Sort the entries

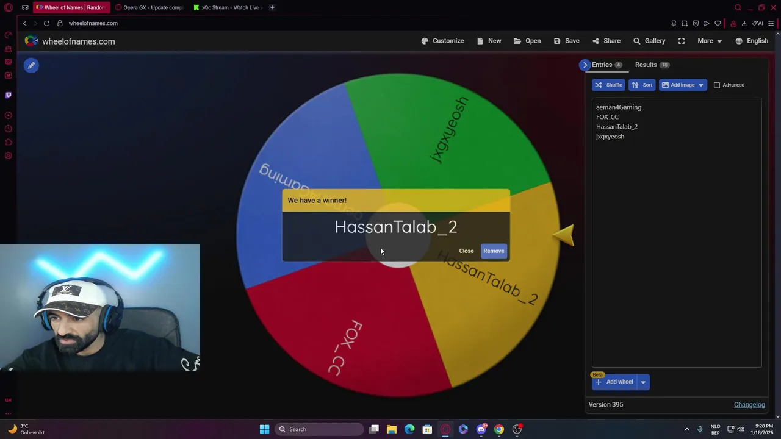(642, 85)
